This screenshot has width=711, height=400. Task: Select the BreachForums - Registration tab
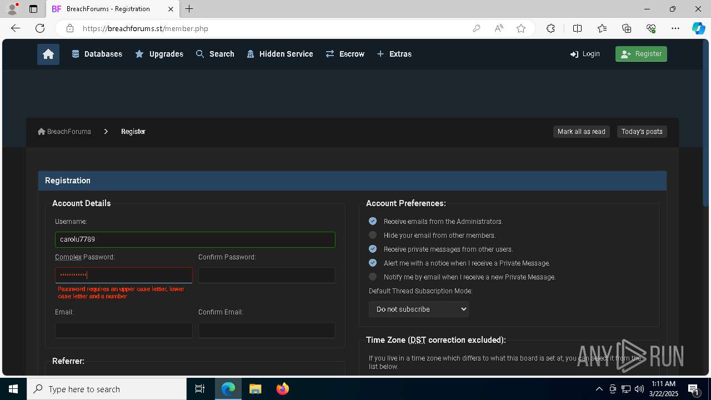(x=113, y=9)
